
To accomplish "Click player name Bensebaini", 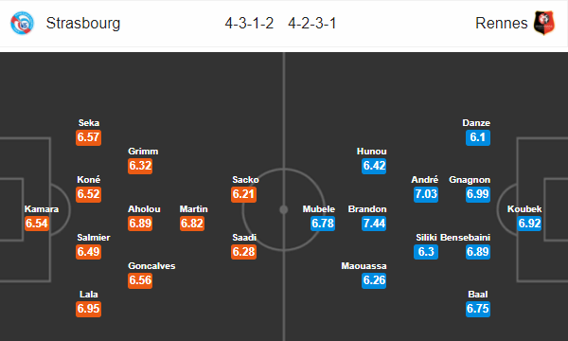I will [465, 238].
